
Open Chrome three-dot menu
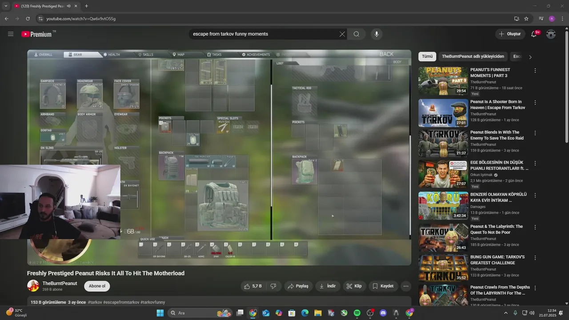563,19
